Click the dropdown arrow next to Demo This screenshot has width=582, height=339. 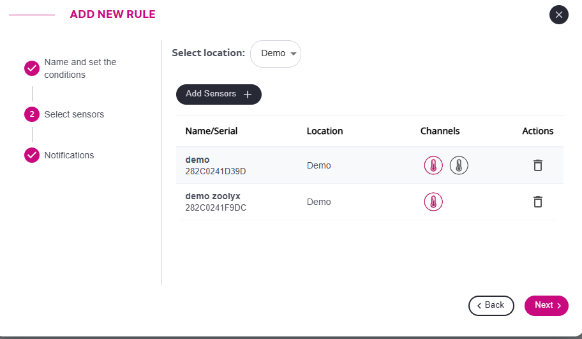point(293,54)
